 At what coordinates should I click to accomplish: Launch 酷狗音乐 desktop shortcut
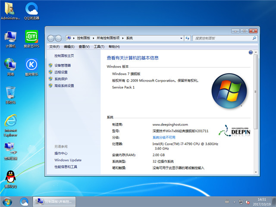pyautogui.click(x=31, y=67)
